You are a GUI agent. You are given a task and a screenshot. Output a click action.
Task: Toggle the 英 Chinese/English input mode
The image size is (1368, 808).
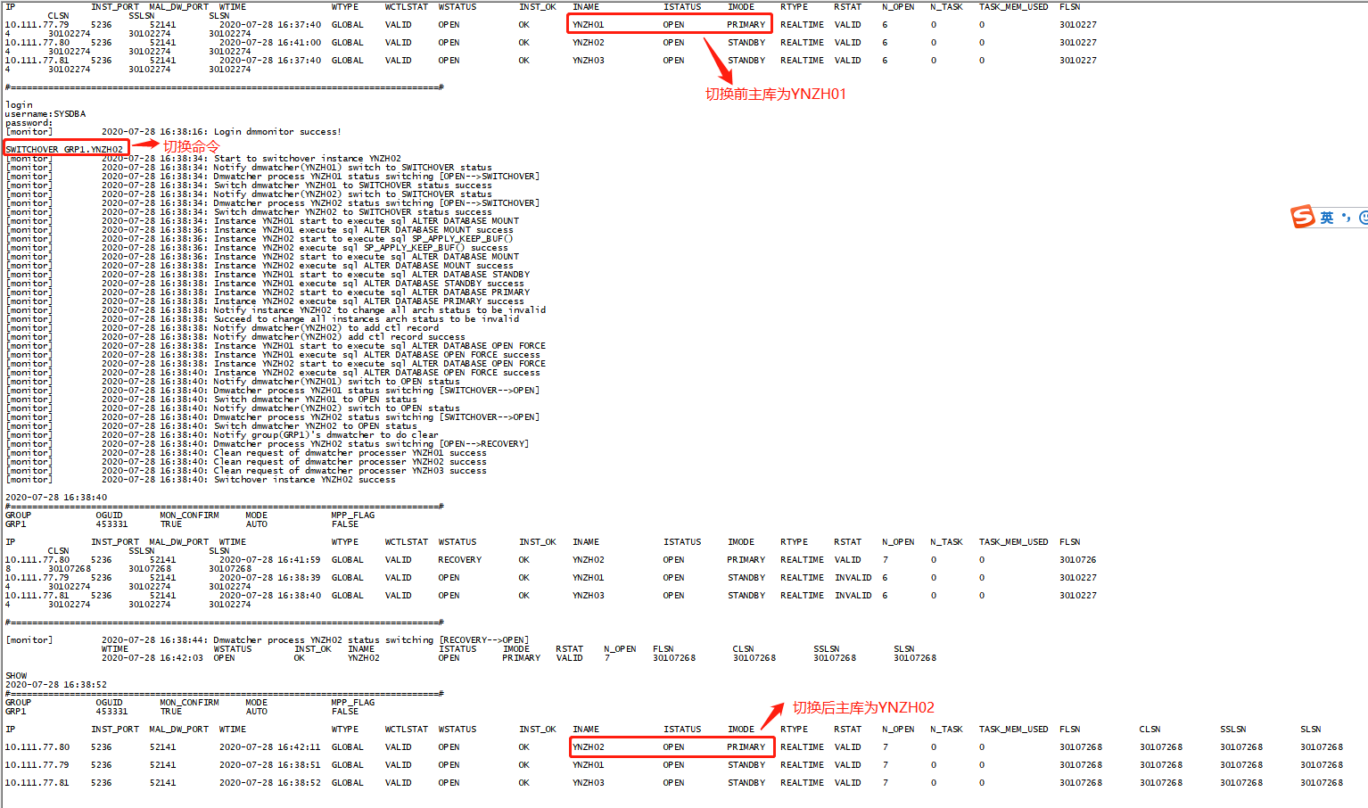click(x=1327, y=218)
